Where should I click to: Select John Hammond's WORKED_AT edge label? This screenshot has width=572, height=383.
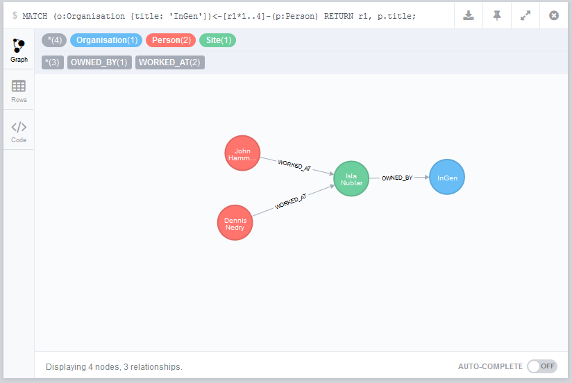click(294, 165)
